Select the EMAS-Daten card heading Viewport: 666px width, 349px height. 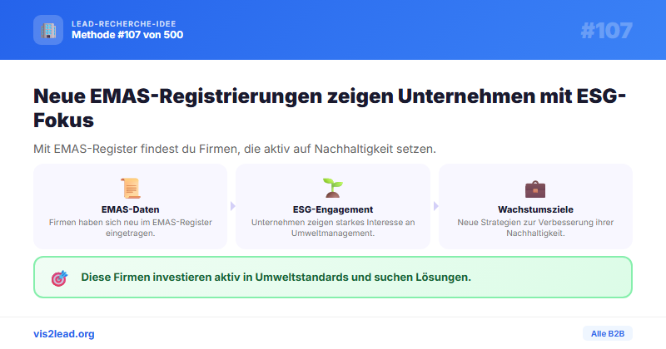pos(131,209)
